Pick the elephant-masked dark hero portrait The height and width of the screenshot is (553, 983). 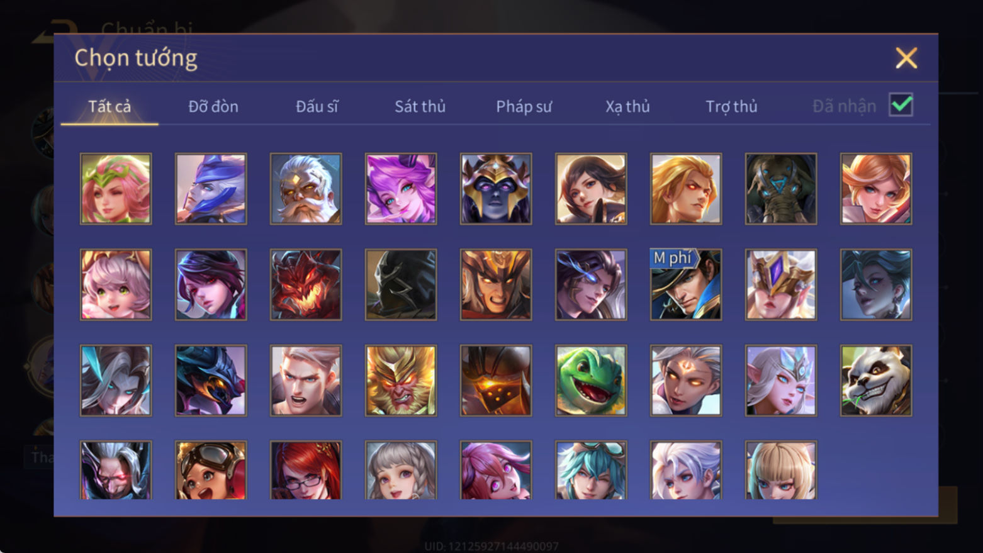coord(781,189)
